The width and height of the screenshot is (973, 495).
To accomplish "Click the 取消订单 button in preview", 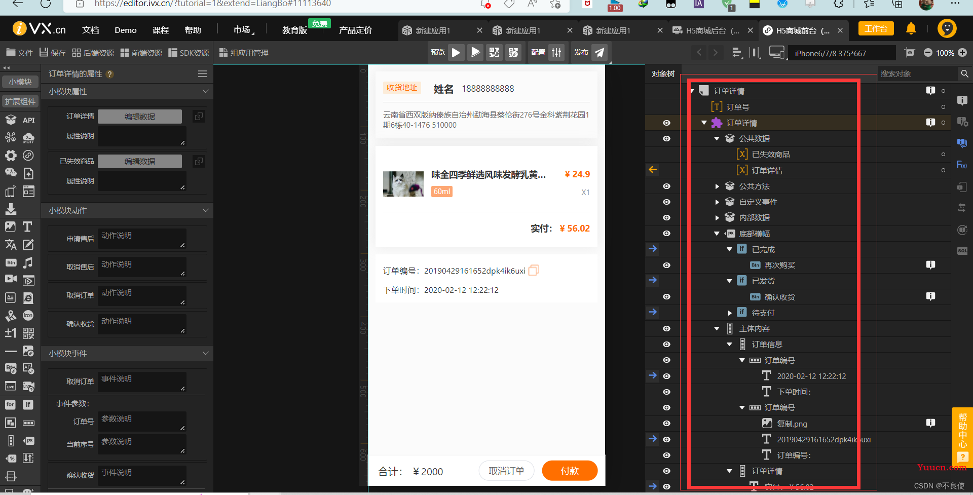I will (x=506, y=471).
